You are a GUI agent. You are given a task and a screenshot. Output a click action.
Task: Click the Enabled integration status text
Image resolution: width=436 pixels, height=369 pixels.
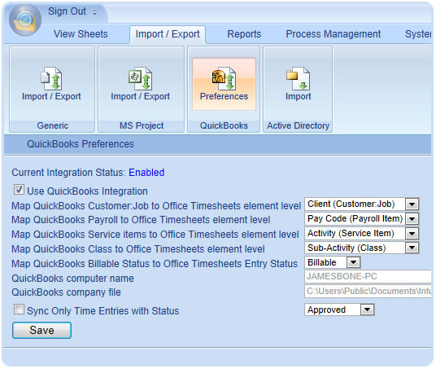click(146, 173)
